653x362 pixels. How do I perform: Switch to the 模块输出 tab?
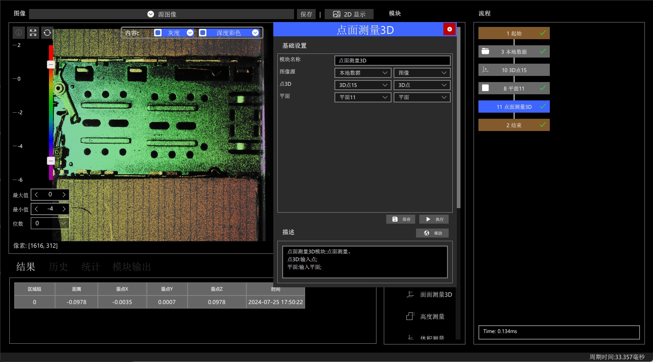(132, 267)
